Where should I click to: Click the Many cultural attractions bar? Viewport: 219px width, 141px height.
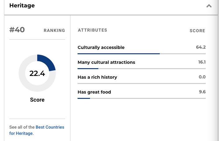[x=141, y=68]
